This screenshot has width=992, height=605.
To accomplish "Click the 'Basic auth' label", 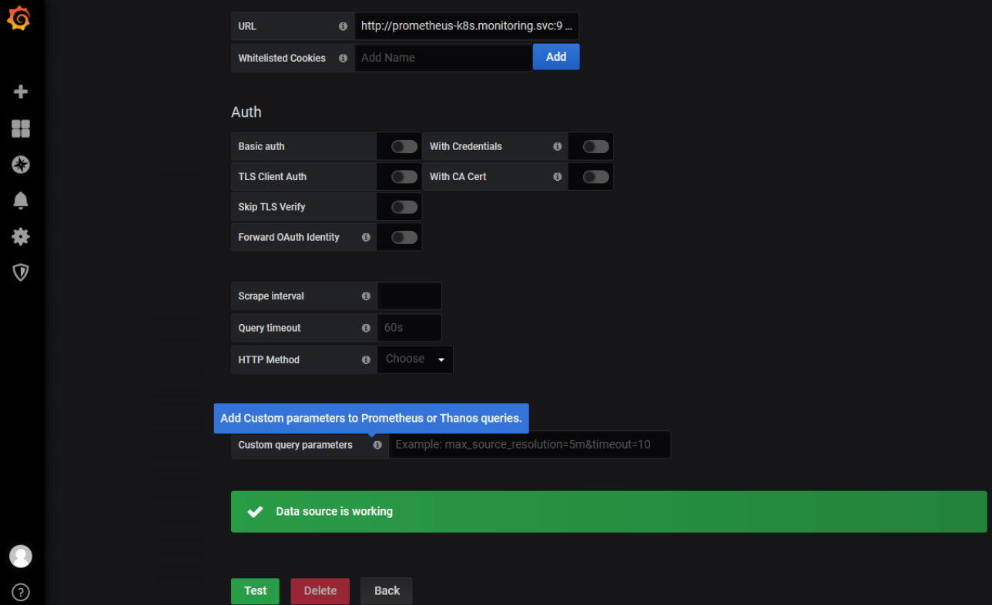I will (261, 146).
